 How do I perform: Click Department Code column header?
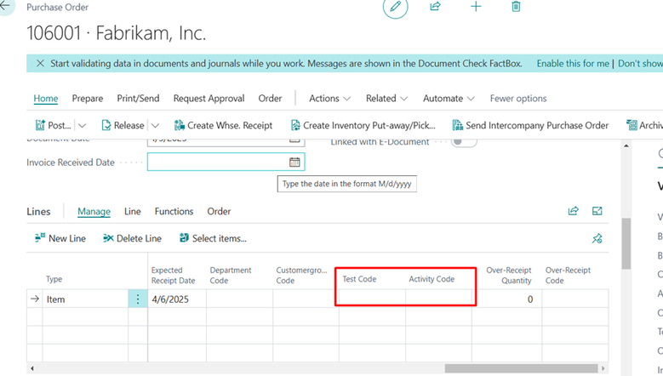coord(231,275)
